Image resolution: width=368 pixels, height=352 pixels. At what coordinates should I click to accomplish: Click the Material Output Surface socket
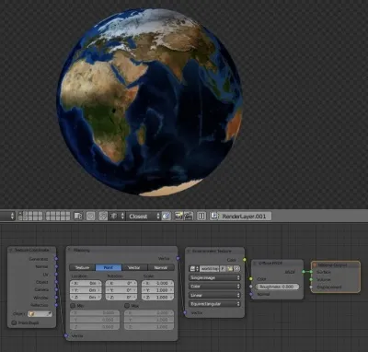(311, 272)
